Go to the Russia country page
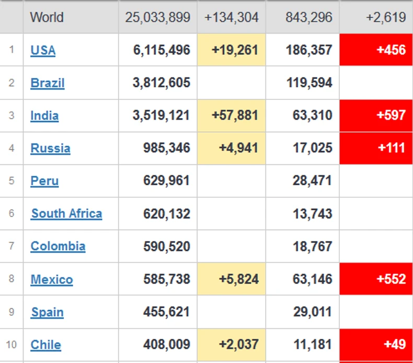 tap(50, 149)
